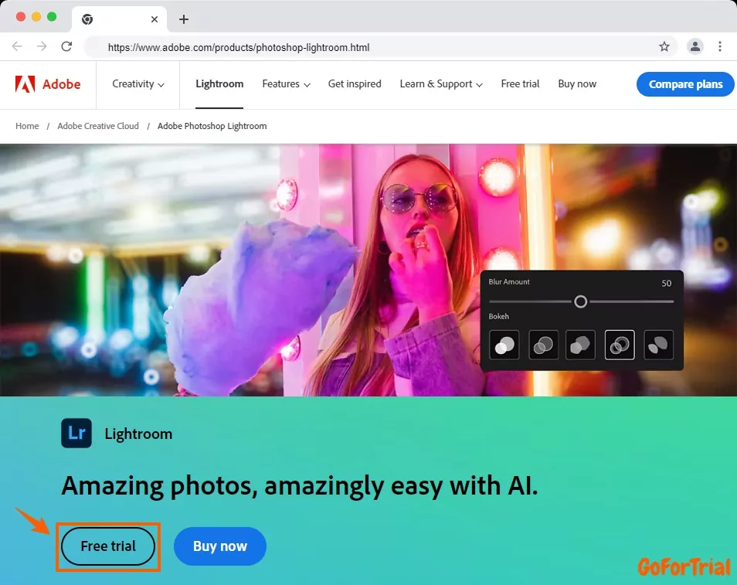Expand the Creativity dropdown
Viewport: 737px width, 585px height.
(138, 84)
